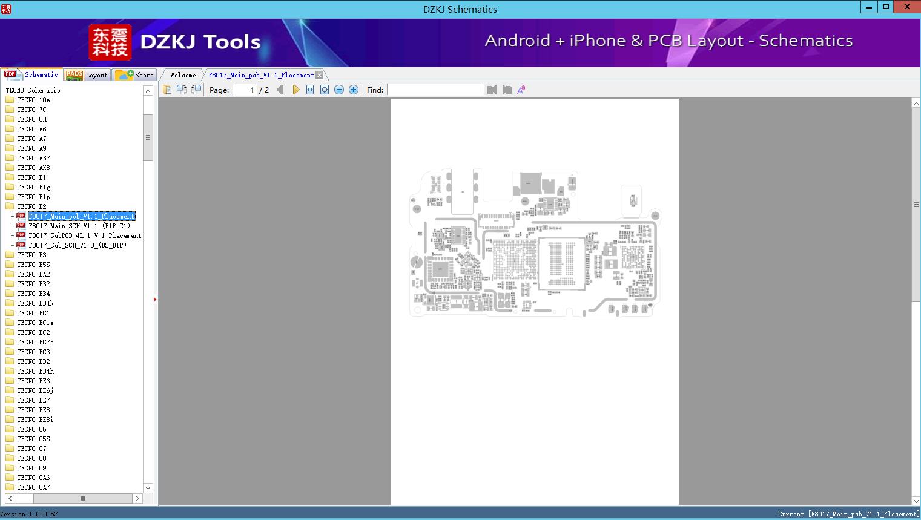Minimize the DZKJ Schematics window
This screenshot has height=520, width=921.
coord(869,7)
